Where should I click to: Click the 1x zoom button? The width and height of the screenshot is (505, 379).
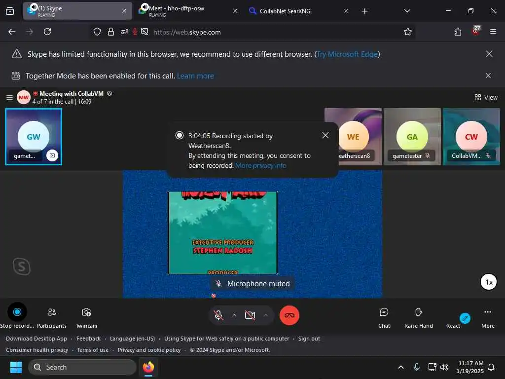489,282
